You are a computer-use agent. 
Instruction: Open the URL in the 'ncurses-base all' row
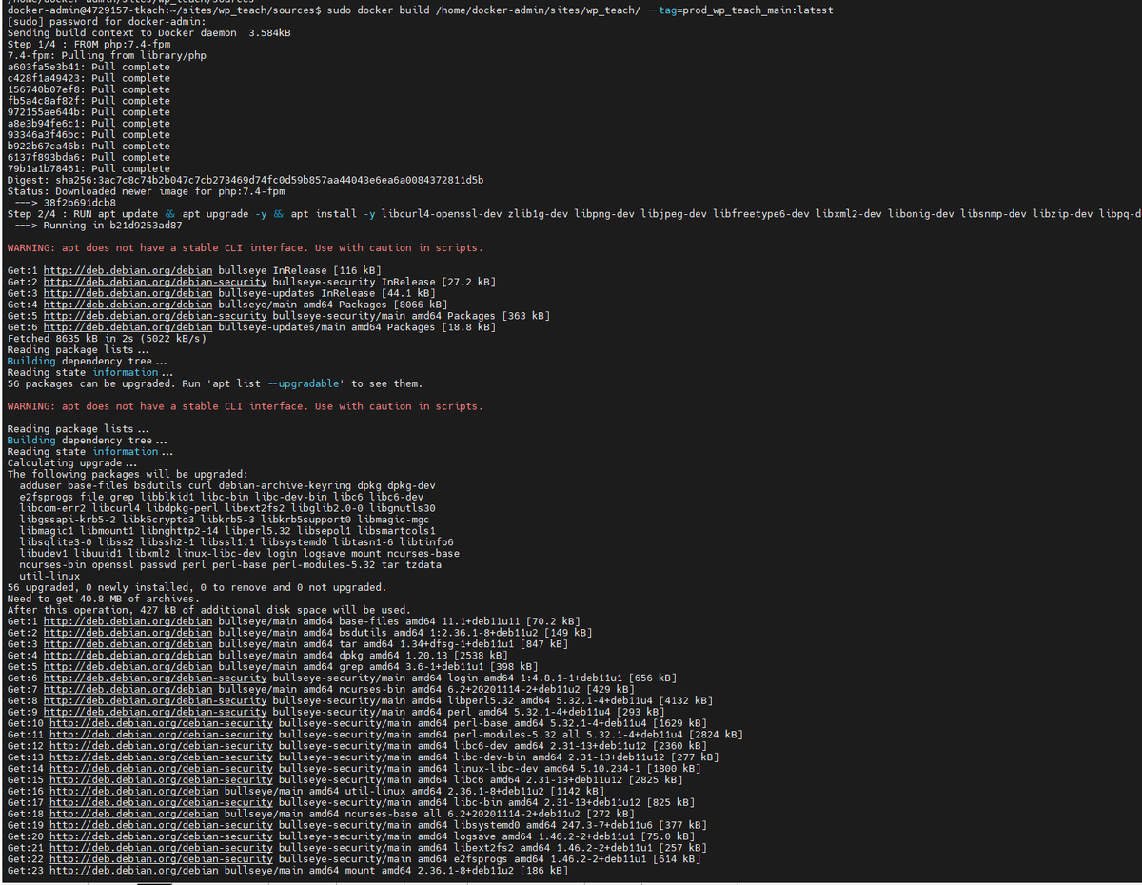(134, 814)
